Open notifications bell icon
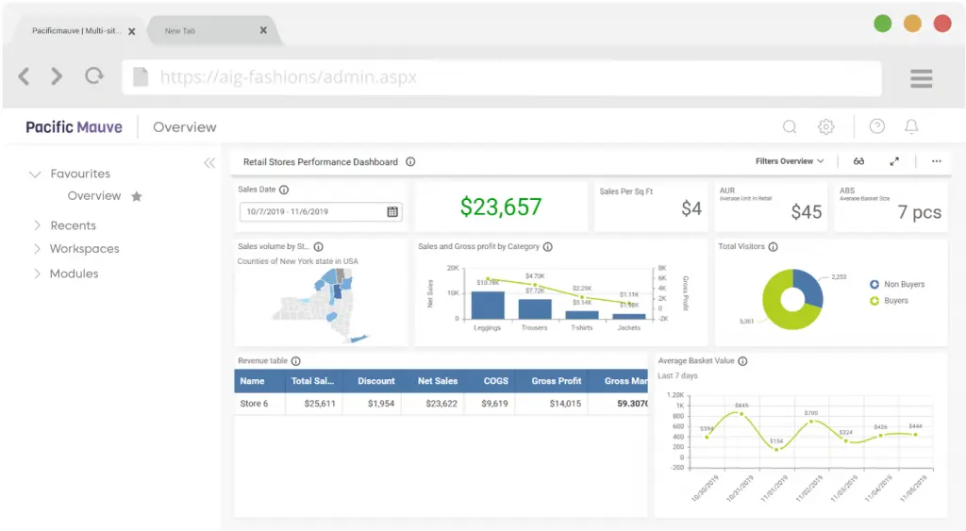Screen dimensions: 966x531 911,126
